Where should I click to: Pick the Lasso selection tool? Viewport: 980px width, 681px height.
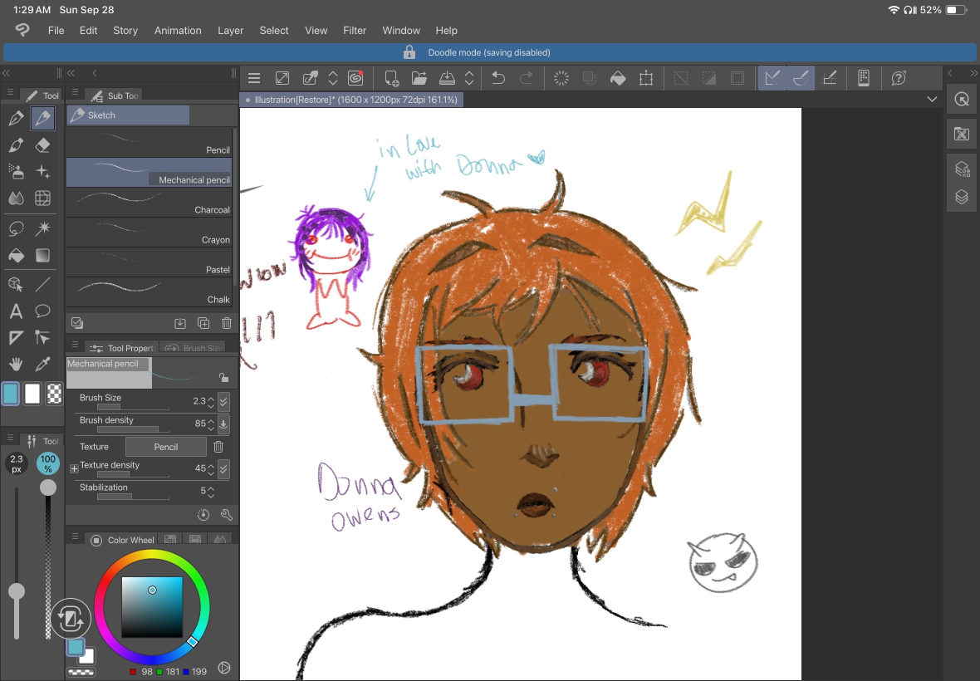[x=17, y=228]
